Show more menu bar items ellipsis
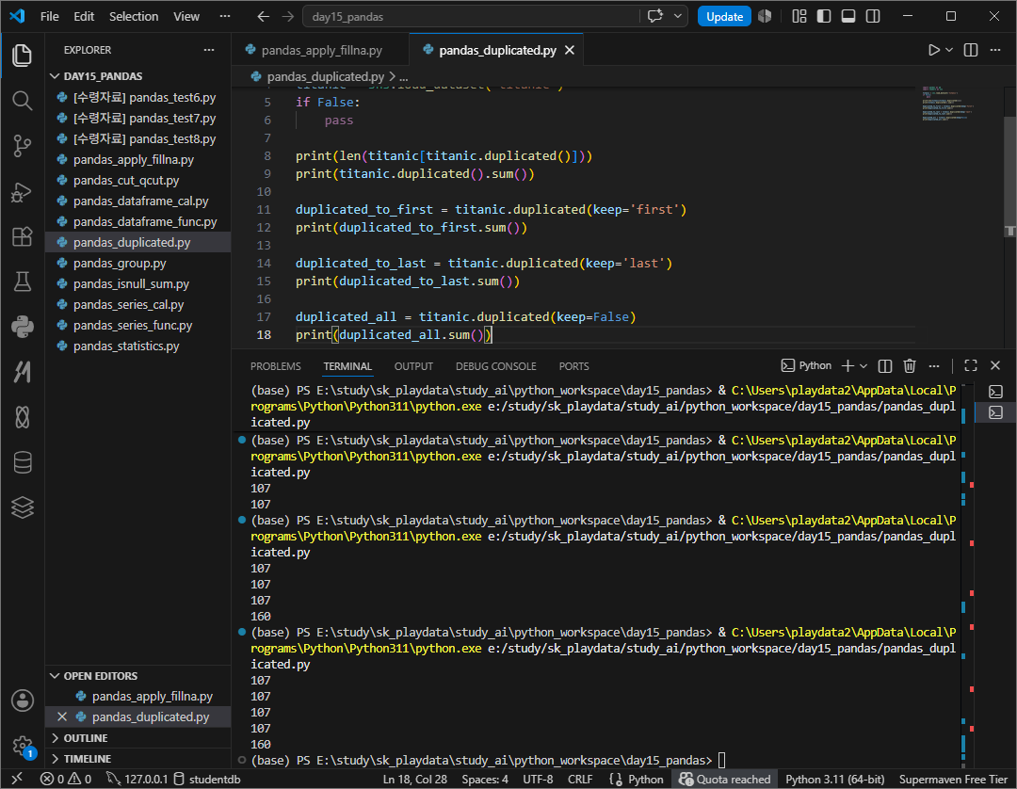The image size is (1017, 789). click(225, 16)
